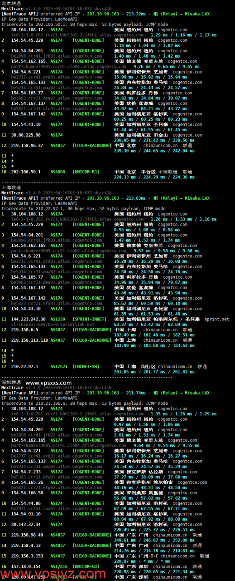
Task: Select IP address 38.142.32.34
Action: (25, 524)
